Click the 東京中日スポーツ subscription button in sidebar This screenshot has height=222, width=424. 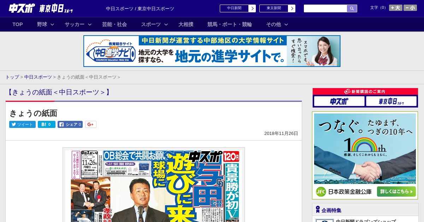click(x=391, y=101)
